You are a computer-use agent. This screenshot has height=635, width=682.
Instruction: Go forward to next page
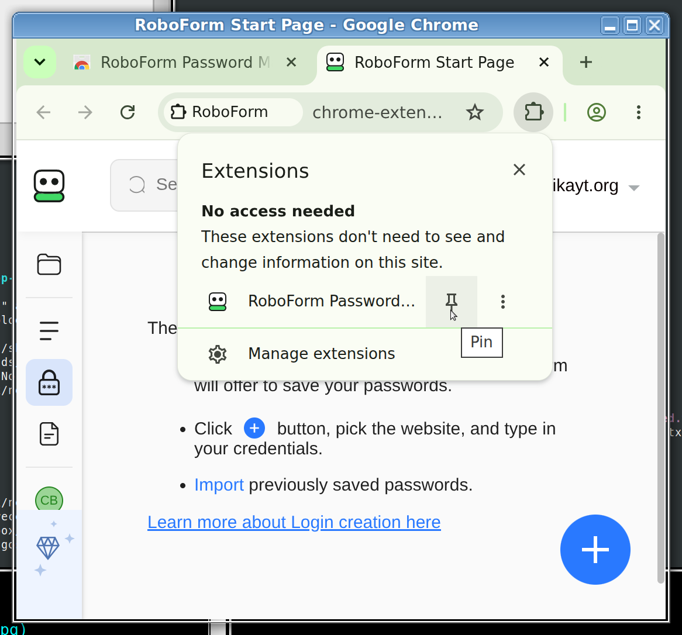pyautogui.click(x=85, y=112)
